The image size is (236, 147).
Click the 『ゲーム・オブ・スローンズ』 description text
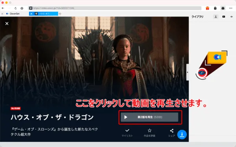[x=54, y=132]
